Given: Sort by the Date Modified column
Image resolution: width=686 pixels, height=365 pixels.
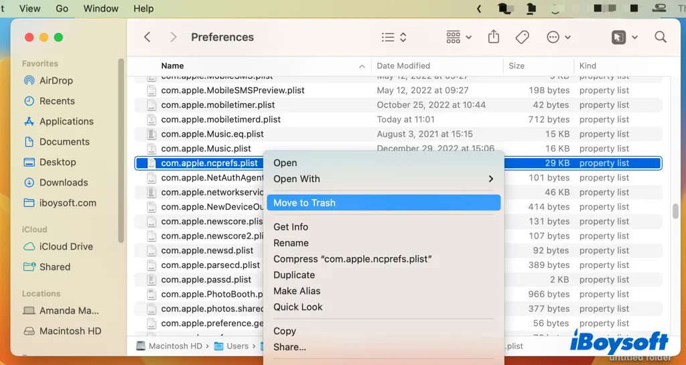Looking at the screenshot, I should (403, 66).
